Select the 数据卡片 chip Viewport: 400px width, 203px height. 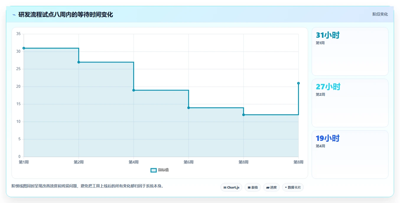tap(293, 187)
